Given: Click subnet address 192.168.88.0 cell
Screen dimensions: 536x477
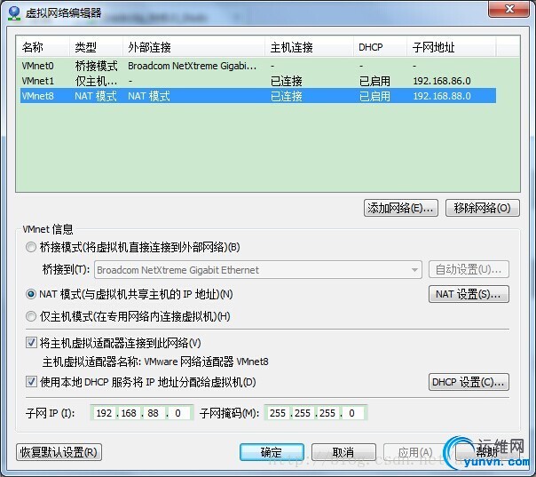Looking at the screenshot, I should (442, 96).
